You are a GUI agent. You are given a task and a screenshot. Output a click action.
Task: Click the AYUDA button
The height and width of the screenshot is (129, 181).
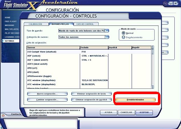click(109, 112)
